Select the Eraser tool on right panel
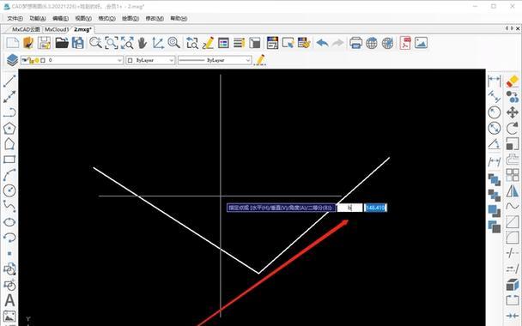522x326 pixels. pyautogui.click(x=513, y=81)
